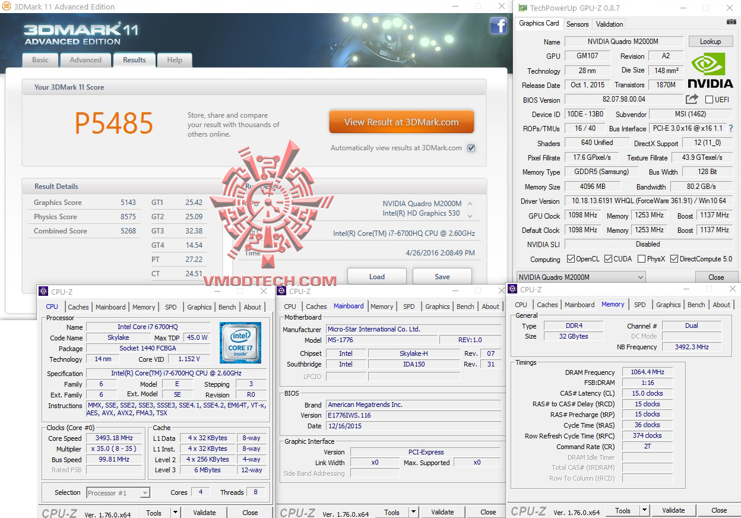
Task: Click Tools button in CPU-Z Mainboard window
Action: [x=392, y=513]
